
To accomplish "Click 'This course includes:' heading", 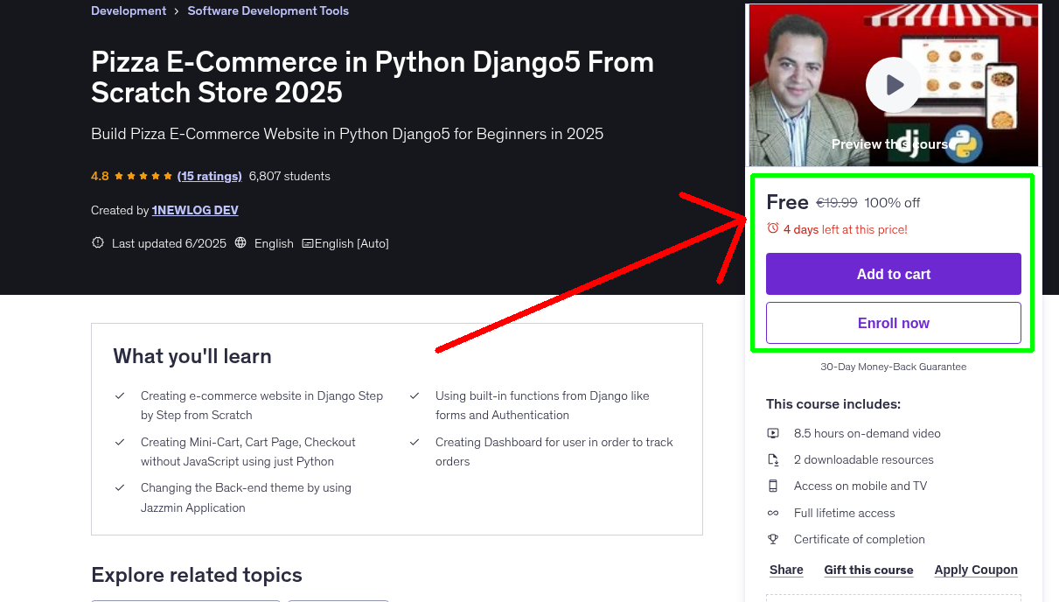I will pyautogui.click(x=833, y=404).
